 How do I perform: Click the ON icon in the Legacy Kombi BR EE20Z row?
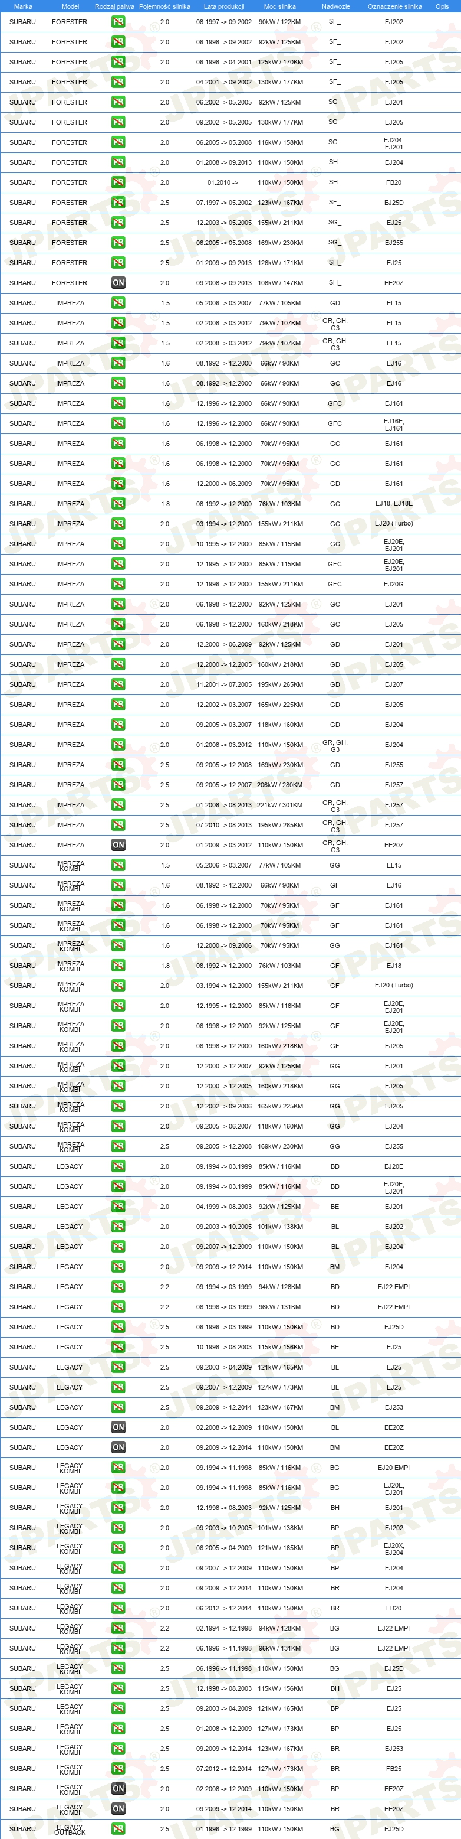click(x=118, y=1808)
